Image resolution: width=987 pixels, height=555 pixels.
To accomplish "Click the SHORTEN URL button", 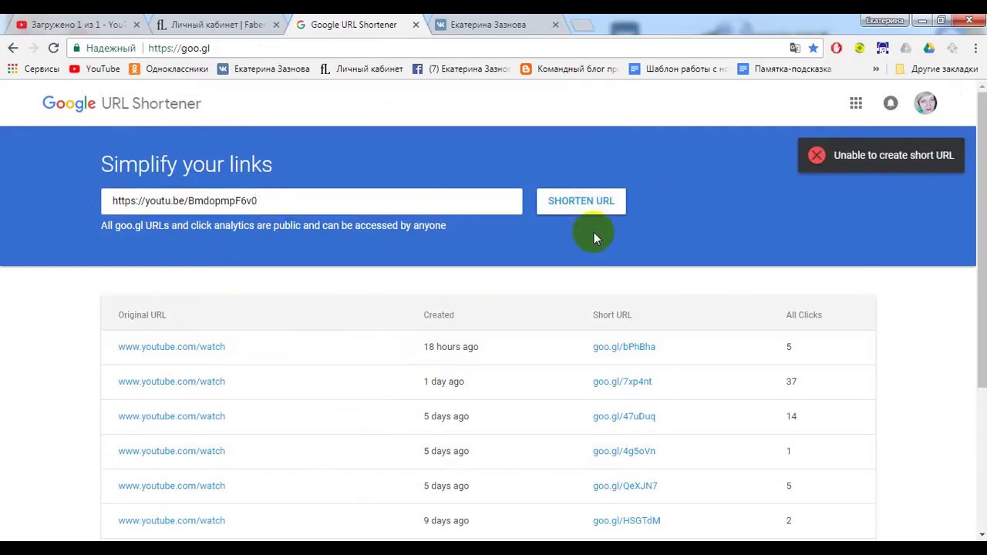I will (581, 201).
